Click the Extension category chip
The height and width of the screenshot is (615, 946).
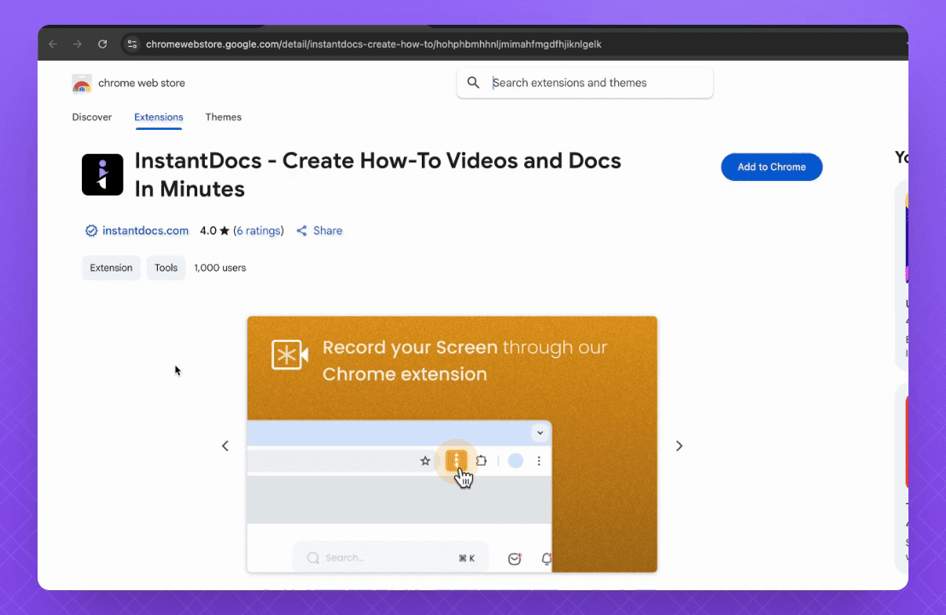pos(111,267)
